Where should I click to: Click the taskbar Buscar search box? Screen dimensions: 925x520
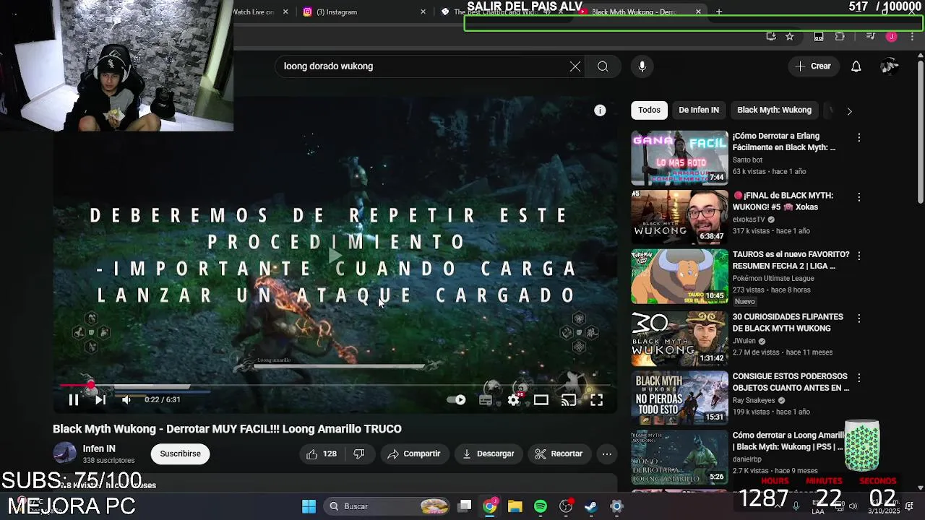387,506
